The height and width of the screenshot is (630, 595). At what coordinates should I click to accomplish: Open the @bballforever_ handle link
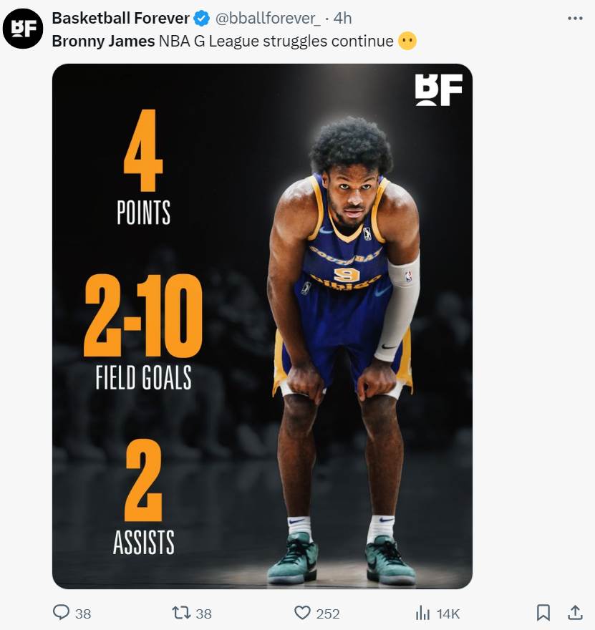click(x=268, y=19)
